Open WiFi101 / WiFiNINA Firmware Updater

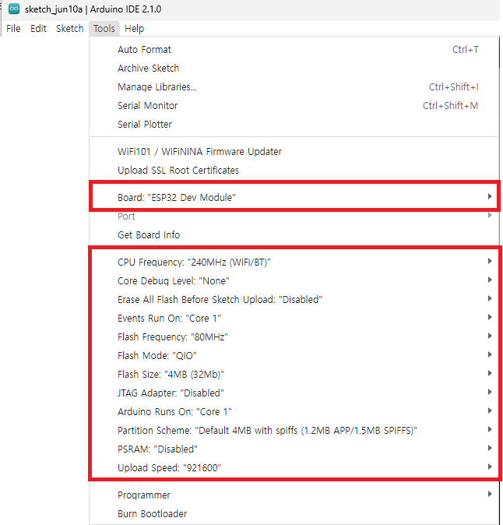294,152
